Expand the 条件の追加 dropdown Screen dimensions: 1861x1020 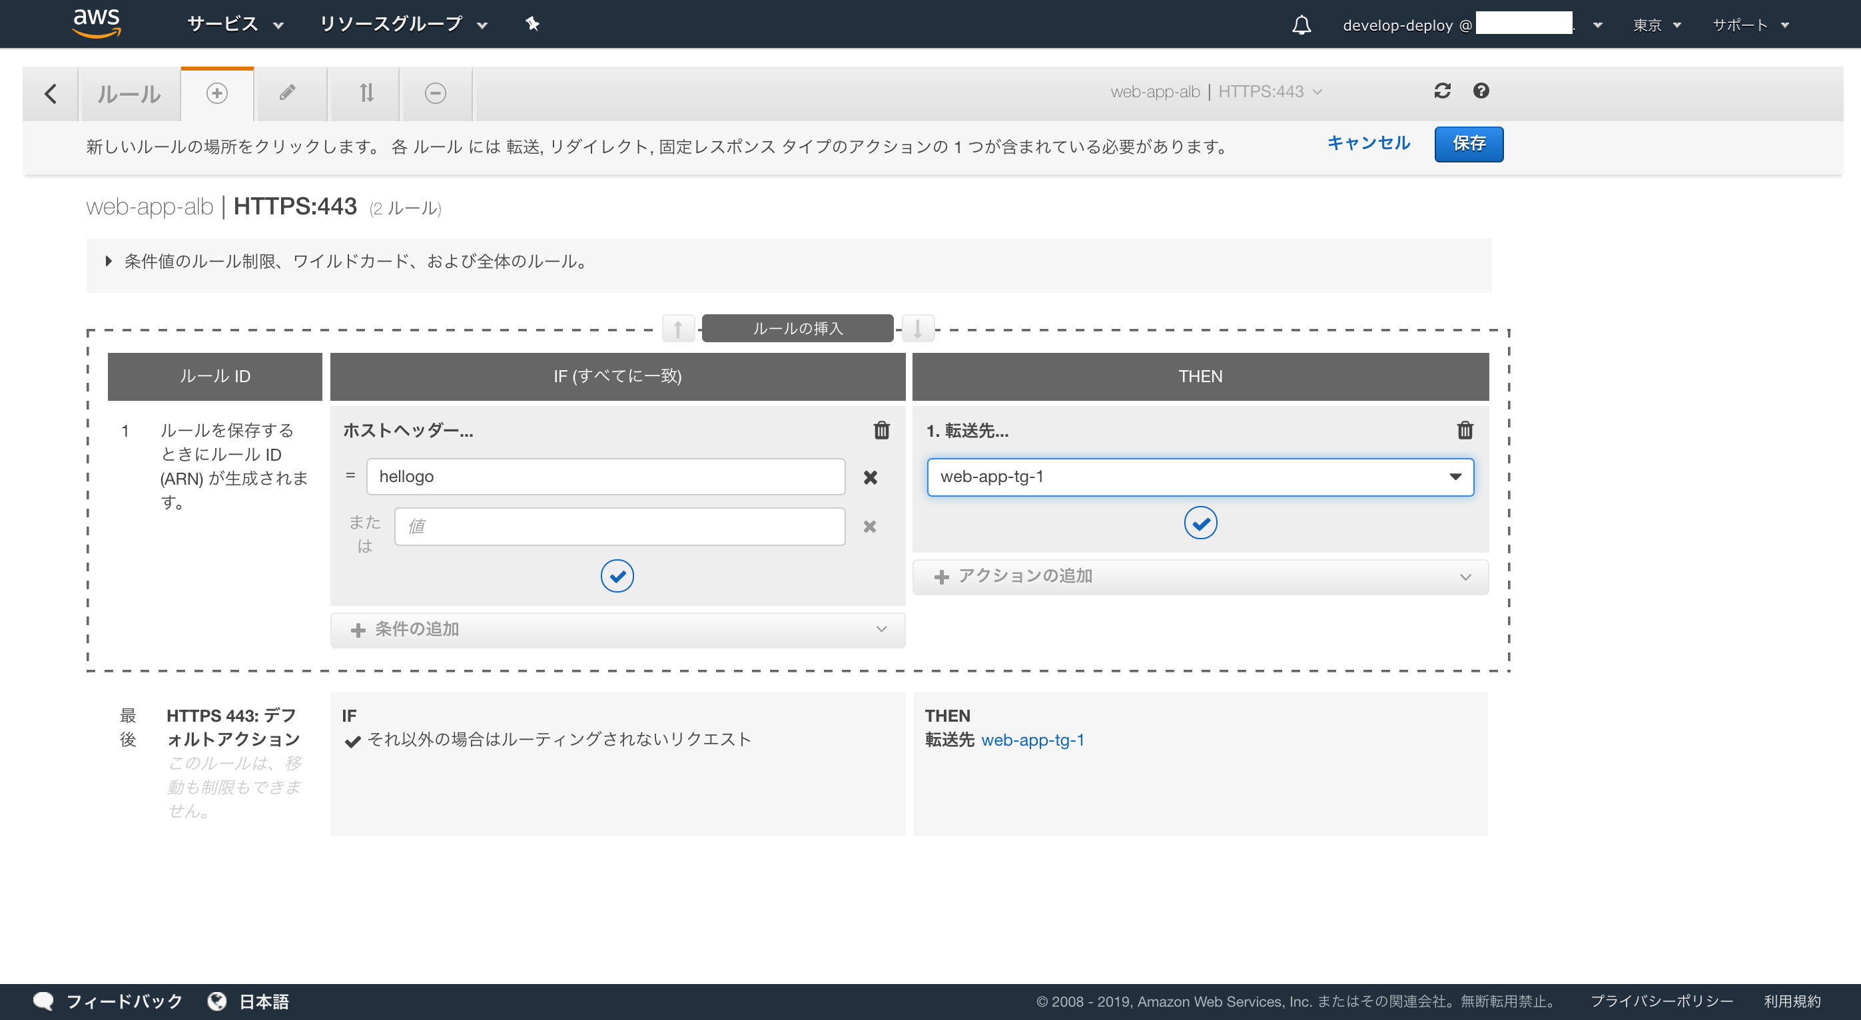(617, 629)
